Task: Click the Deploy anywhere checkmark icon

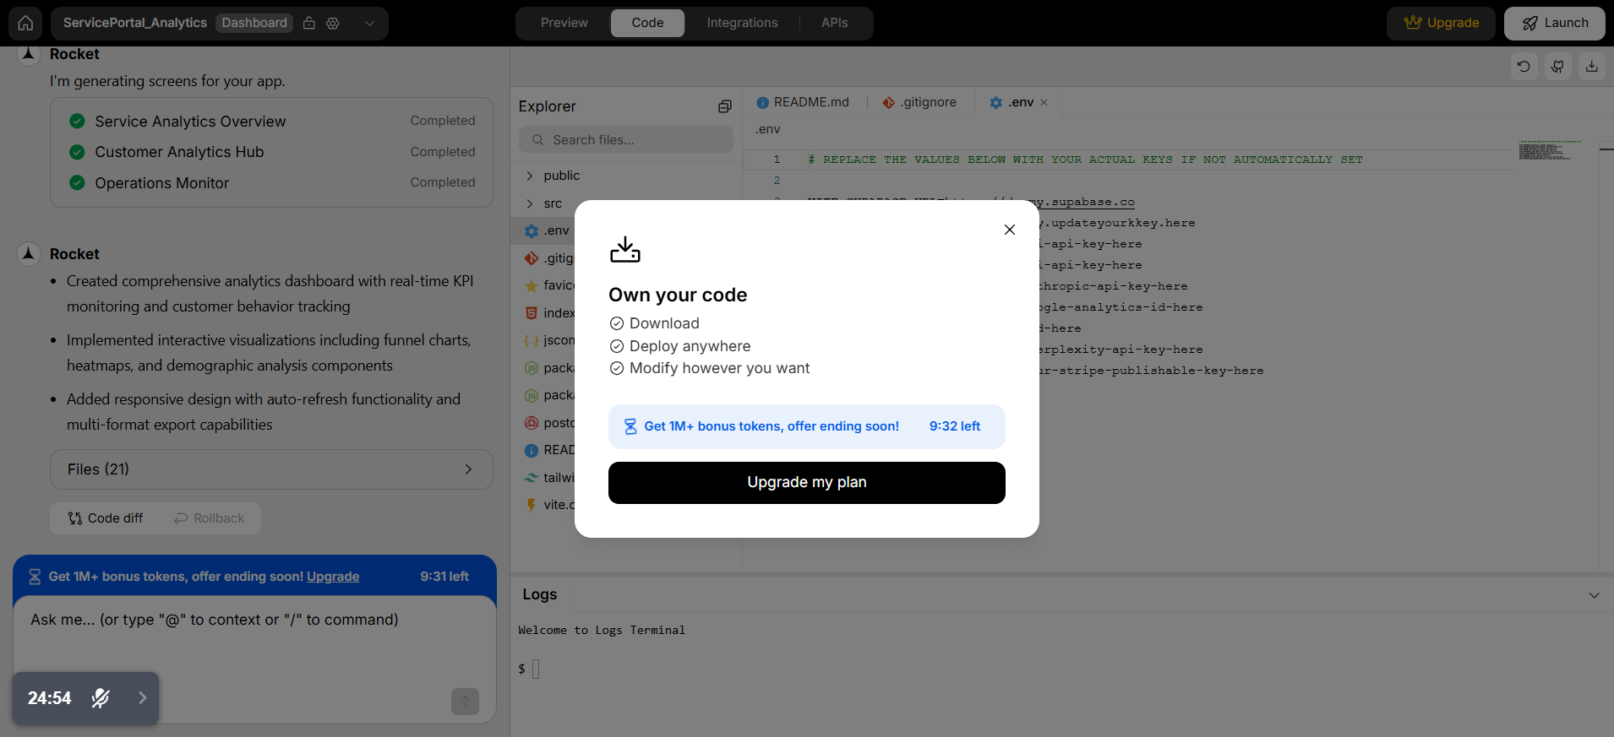Action: click(x=617, y=346)
